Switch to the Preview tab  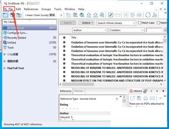[79, 91]
